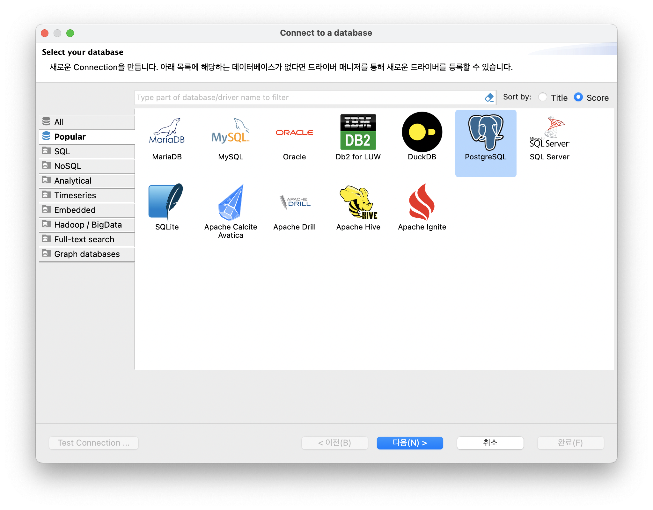The height and width of the screenshot is (510, 653).
Task: Choose the SQLite feather icon
Action: coord(166,202)
